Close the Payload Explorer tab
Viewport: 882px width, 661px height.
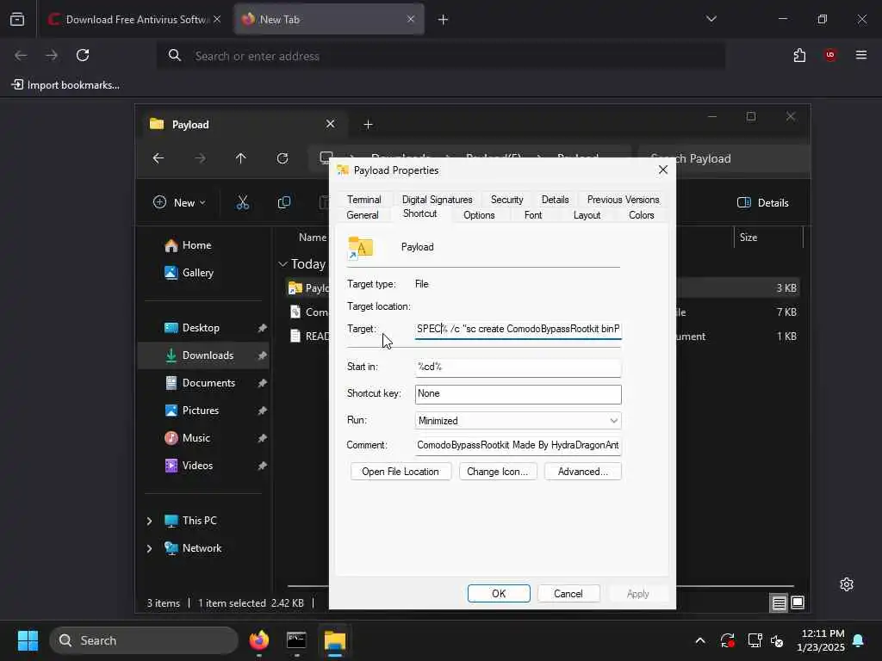click(x=330, y=124)
